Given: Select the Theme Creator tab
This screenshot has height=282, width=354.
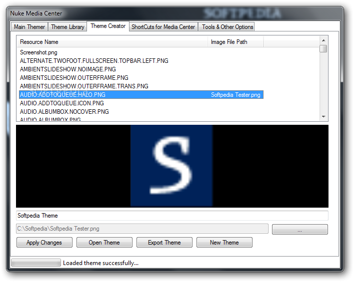Looking at the screenshot, I should click(108, 26).
